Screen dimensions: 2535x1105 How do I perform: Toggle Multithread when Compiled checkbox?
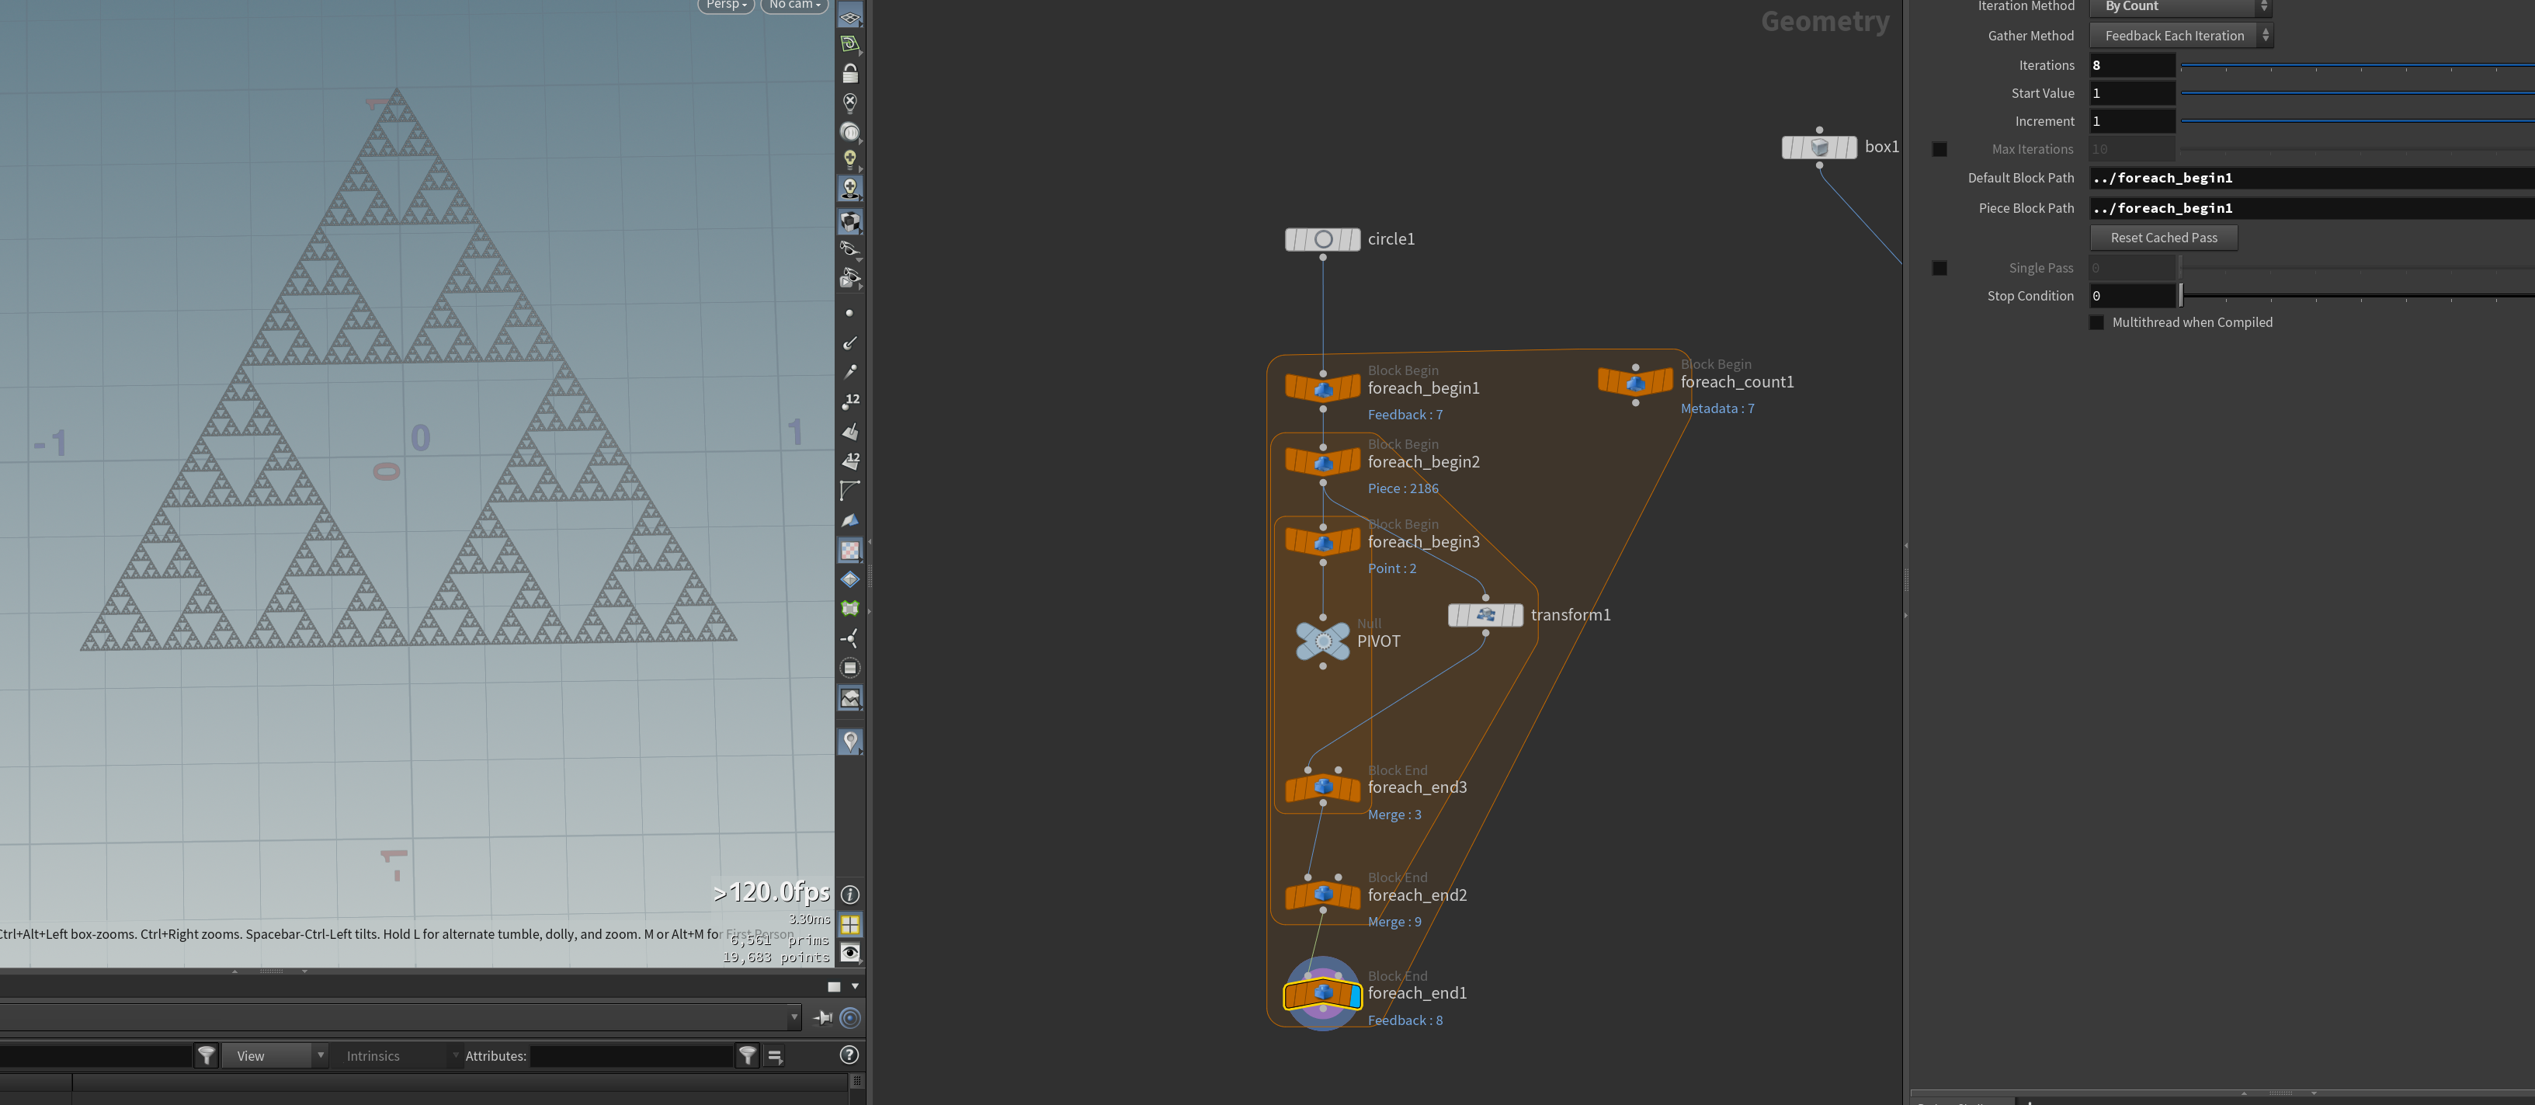click(x=2097, y=321)
